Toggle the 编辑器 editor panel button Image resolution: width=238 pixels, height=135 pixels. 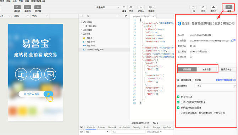[27, 7]
